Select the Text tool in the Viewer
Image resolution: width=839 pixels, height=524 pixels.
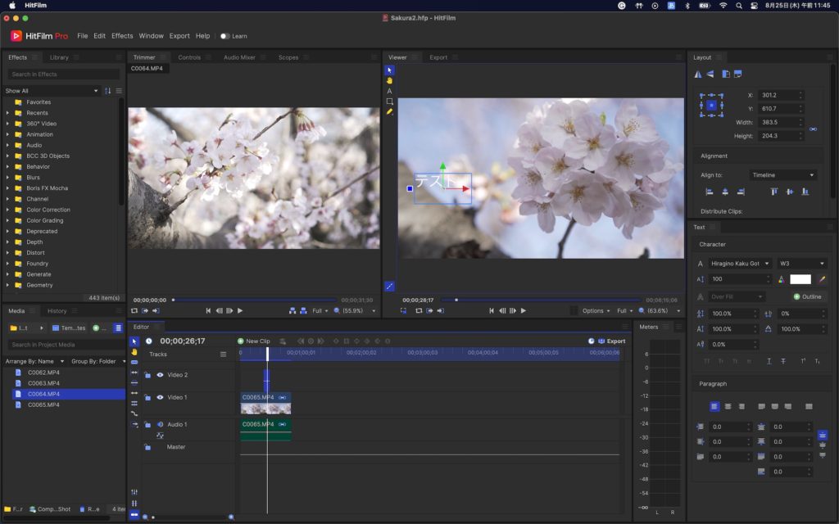(x=389, y=91)
